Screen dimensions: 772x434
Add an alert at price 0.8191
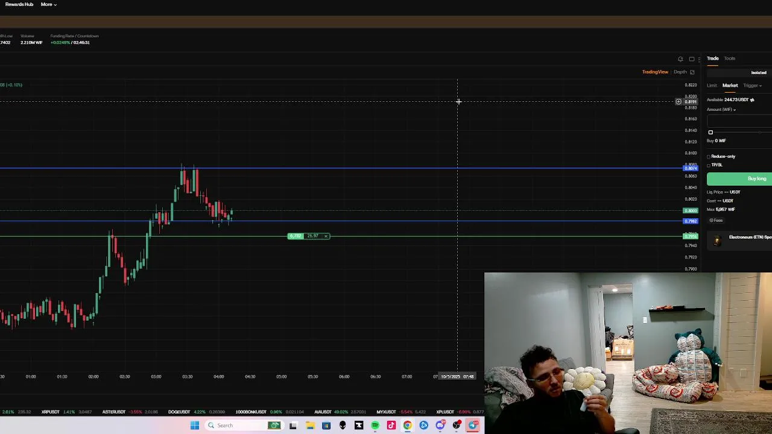(679, 102)
